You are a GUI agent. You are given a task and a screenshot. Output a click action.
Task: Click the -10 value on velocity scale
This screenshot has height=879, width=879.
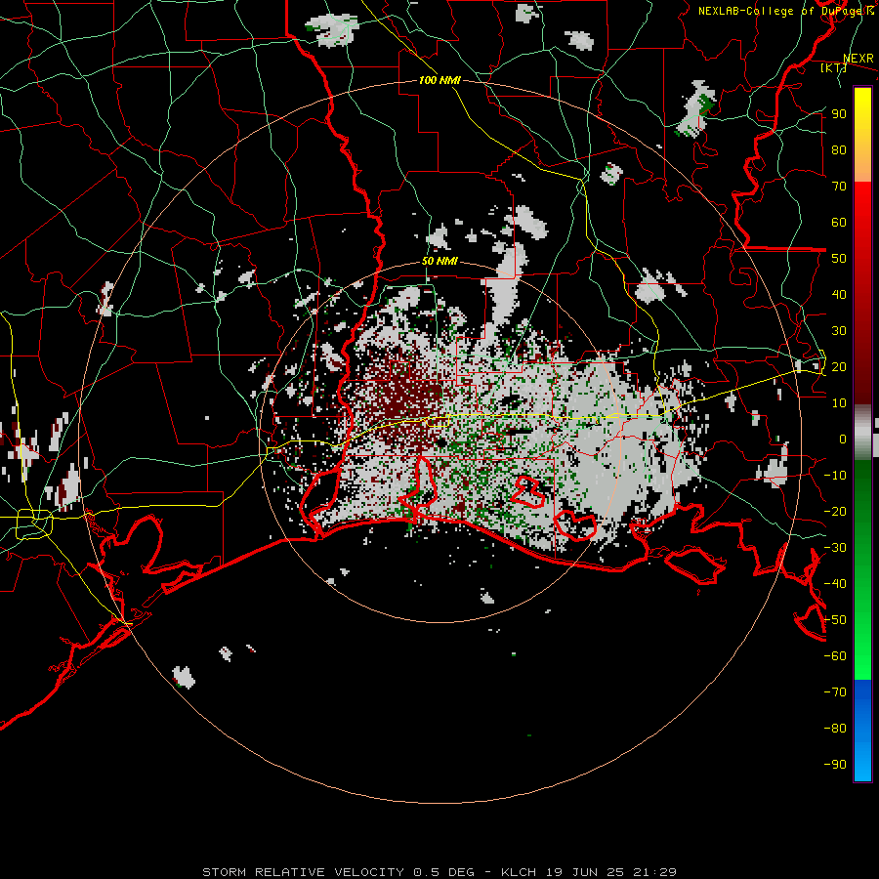click(835, 476)
